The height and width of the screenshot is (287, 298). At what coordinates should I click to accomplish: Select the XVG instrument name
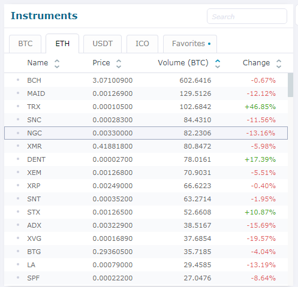[34, 238]
